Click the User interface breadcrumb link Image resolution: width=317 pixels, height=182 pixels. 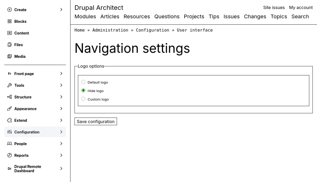195,30
